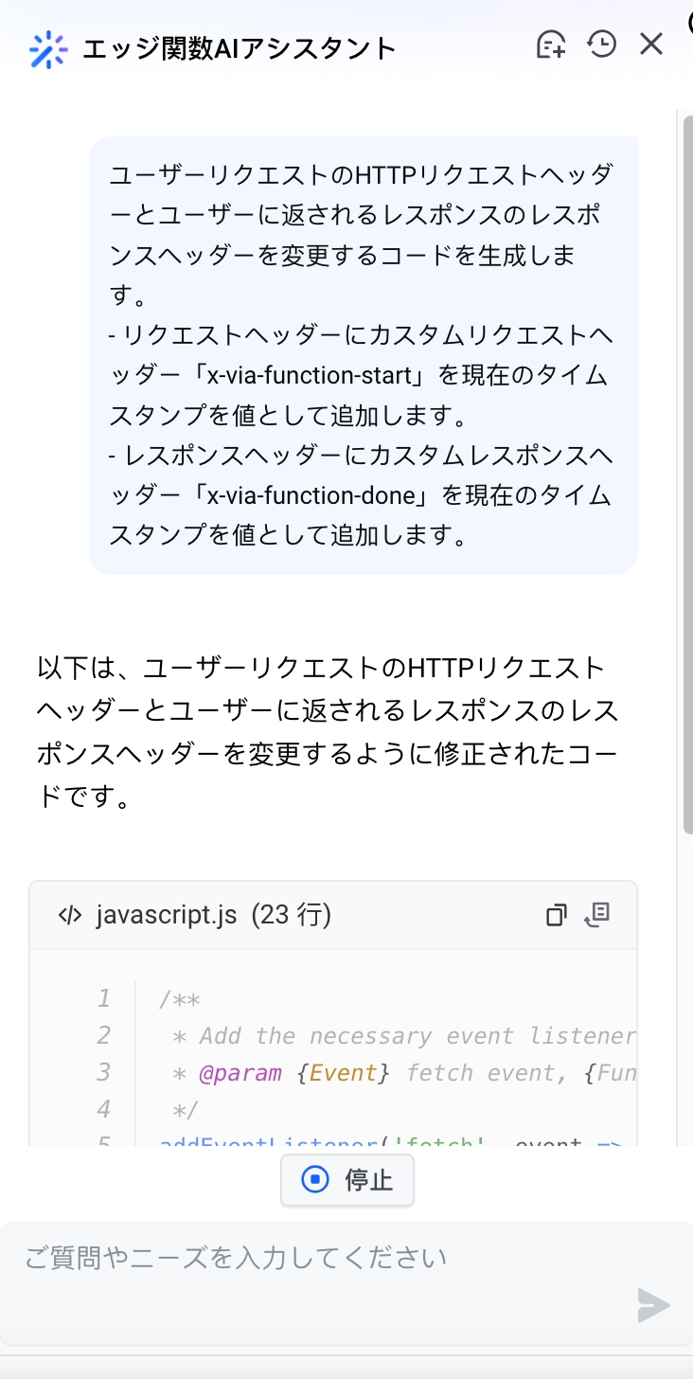This screenshot has width=693, height=1379.
Task: Click the (23 行) line count label
Action: pos(292,916)
